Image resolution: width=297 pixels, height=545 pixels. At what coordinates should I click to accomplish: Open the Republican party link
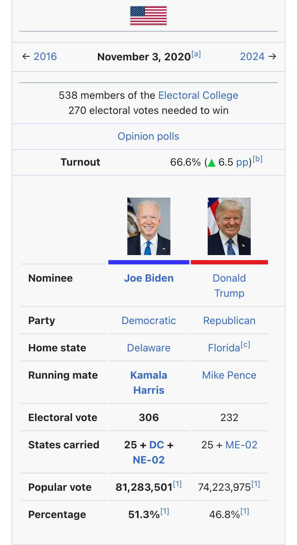(x=229, y=320)
